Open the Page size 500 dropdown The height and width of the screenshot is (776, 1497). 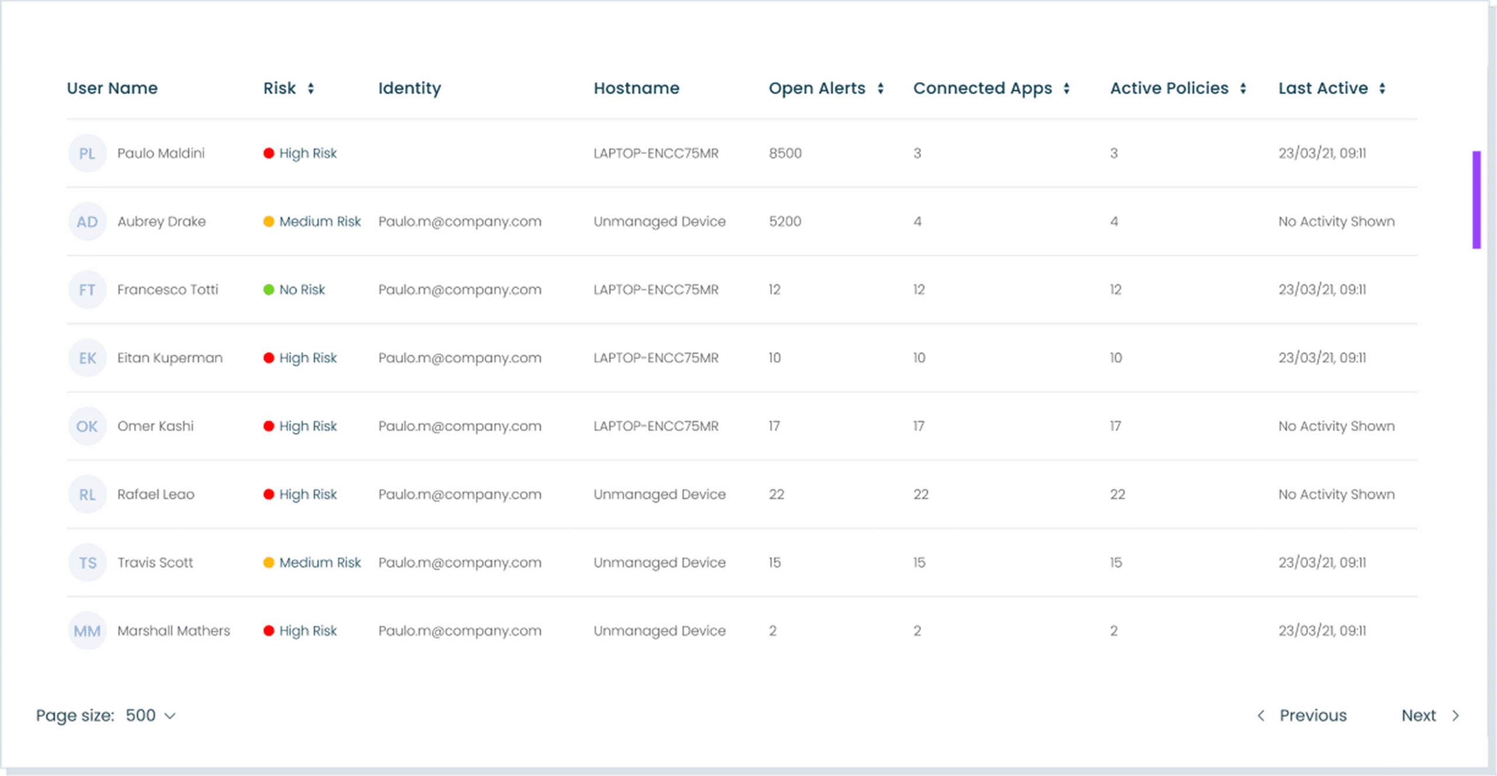[x=150, y=715]
